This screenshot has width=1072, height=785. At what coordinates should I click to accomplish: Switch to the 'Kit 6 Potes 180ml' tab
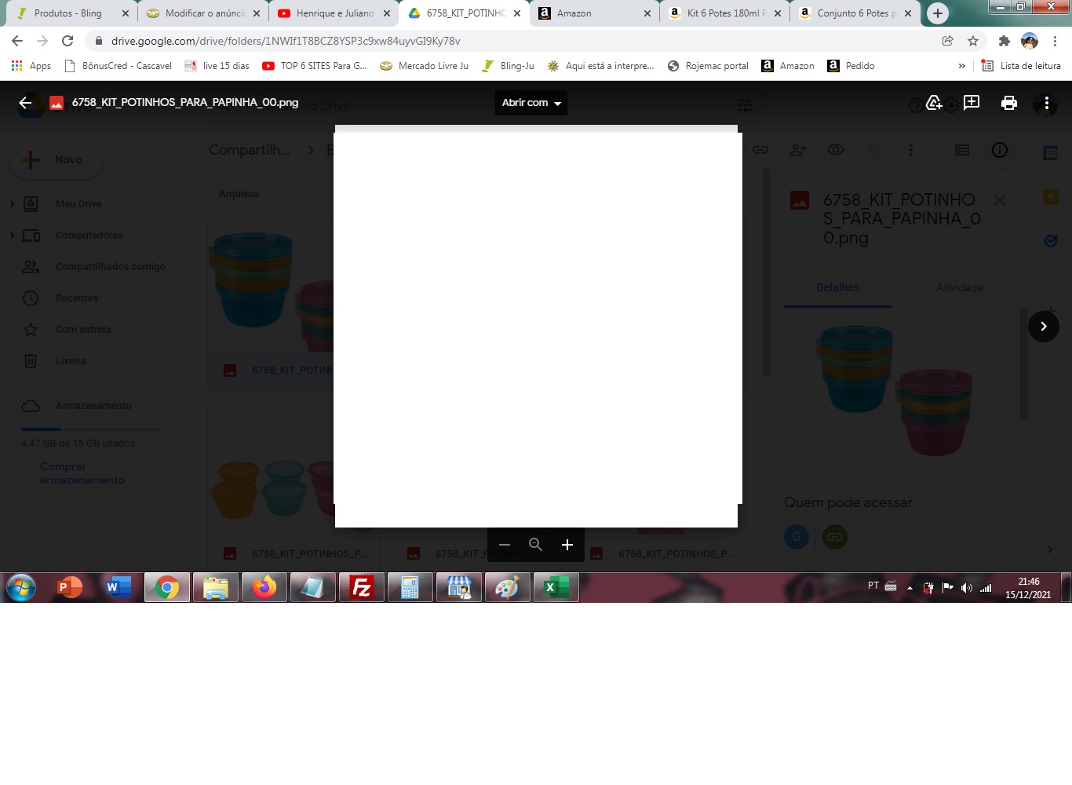click(x=725, y=13)
